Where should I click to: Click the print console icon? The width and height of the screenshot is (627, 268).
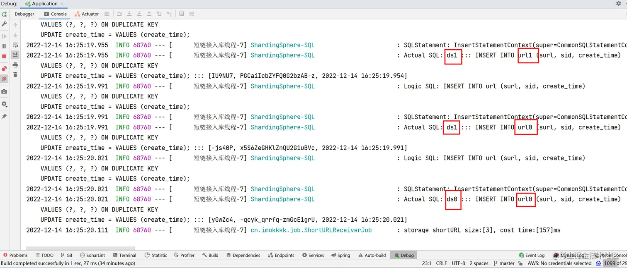pyautogui.click(x=15, y=65)
